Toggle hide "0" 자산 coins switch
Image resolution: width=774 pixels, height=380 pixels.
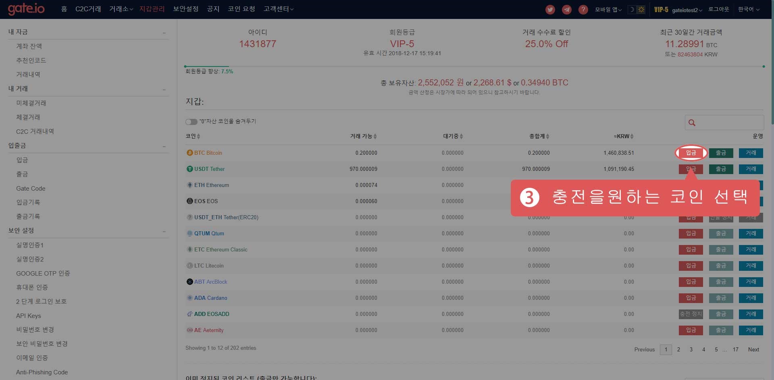[191, 122]
